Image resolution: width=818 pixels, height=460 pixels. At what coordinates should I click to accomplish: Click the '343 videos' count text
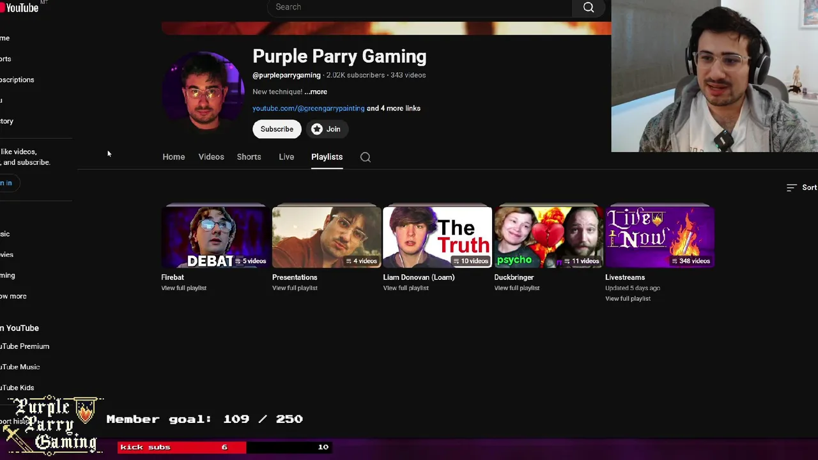pyautogui.click(x=408, y=75)
